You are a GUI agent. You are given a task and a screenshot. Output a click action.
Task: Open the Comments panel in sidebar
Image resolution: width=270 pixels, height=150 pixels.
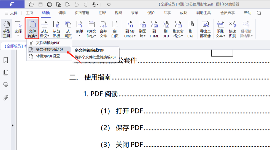[6, 84]
